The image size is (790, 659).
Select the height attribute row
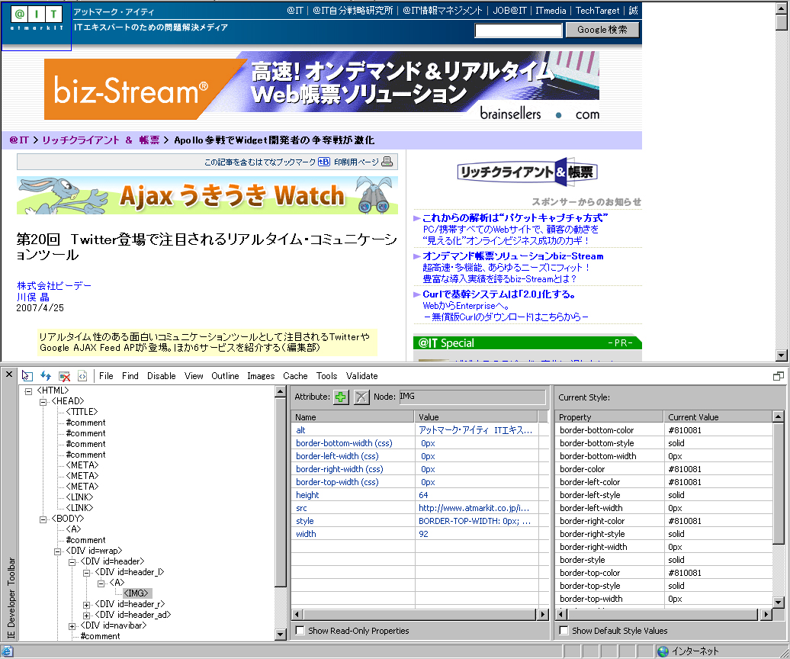[415, 495]
